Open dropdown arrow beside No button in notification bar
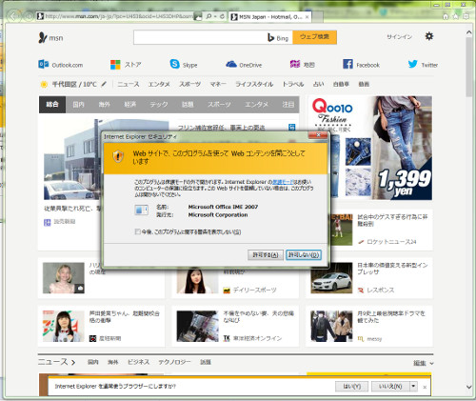476x401 pixels. point(413,386)
